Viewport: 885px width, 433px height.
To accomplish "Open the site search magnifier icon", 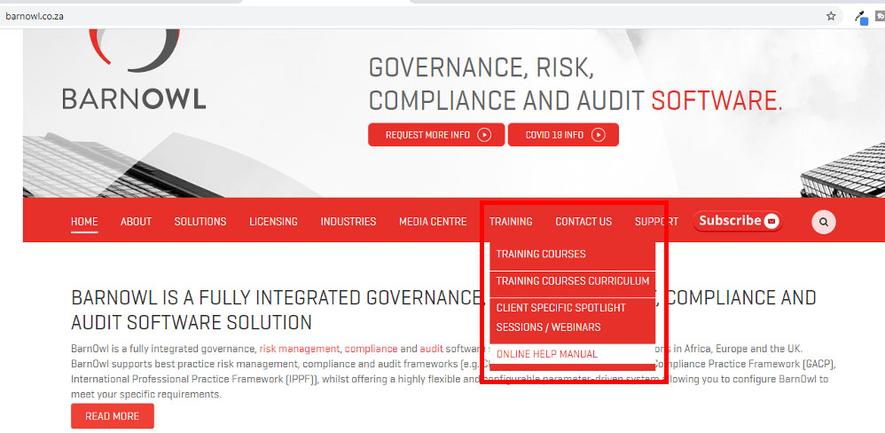I will tap(824, 222).
